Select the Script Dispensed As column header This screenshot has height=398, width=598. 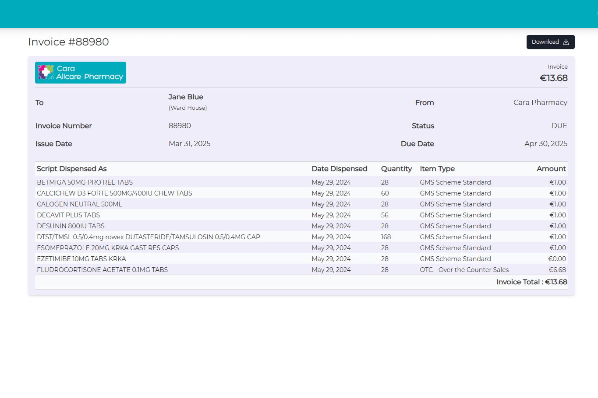pos(71,168)
